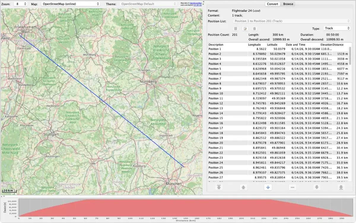Click distance cell 39.5 km
Image resolution: width=356 pixels, height=223 pixels.
coord(342,177)
